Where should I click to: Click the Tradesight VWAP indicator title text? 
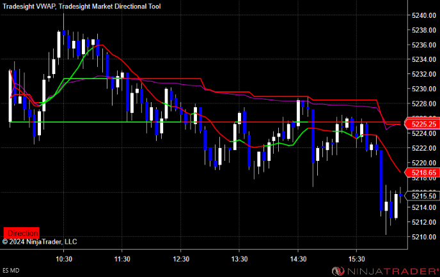pyautogui.click(x=82, y=6)
